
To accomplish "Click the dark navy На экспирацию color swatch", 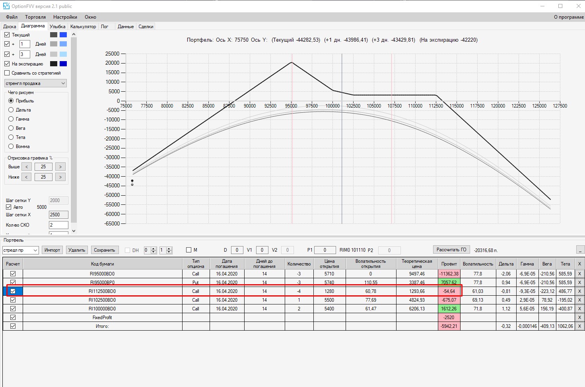I will [x=63, y=64].
